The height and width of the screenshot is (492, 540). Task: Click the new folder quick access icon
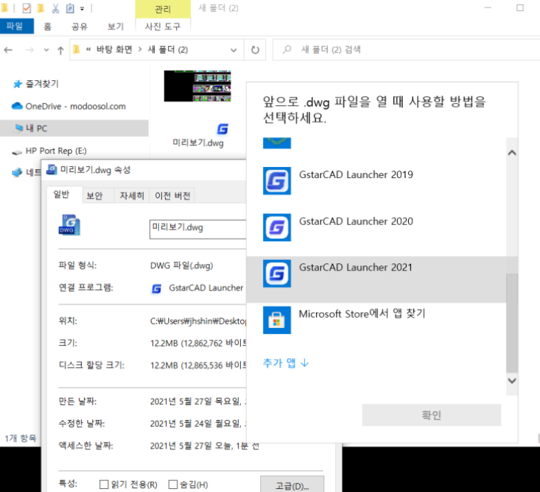[41, 8]
